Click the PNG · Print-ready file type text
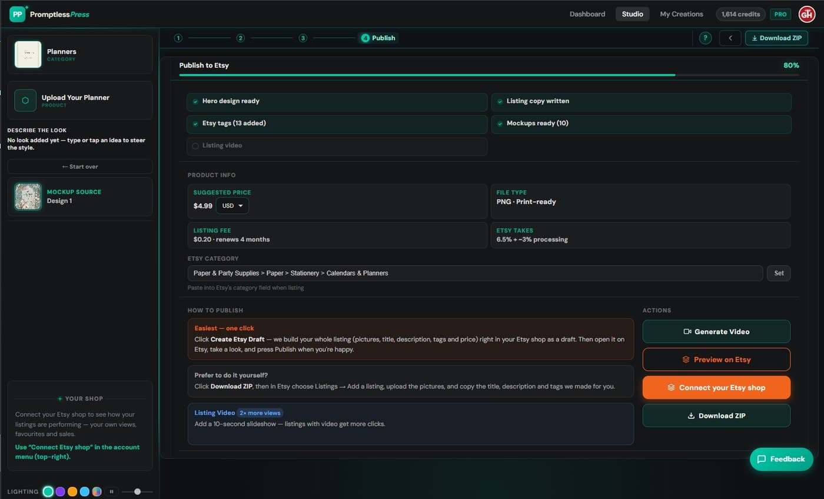 pyautogui.click(x=526, y=202)
